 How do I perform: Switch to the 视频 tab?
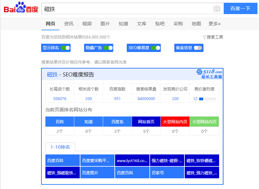click(87, 24)
